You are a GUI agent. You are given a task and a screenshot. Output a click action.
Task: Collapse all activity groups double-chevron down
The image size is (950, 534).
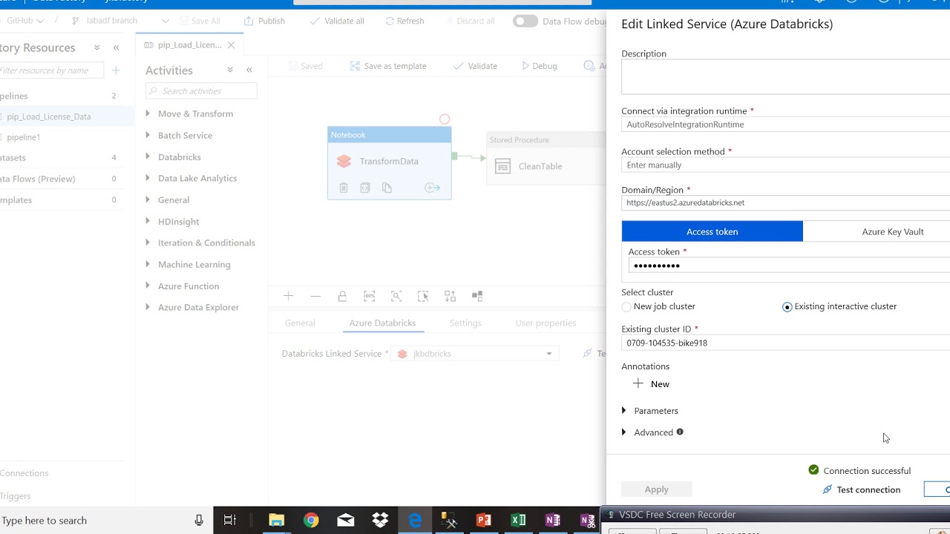pos(230,70)
